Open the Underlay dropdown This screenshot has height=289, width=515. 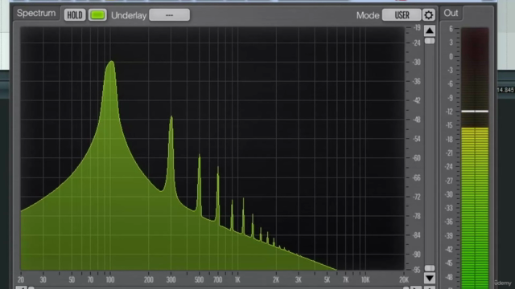(169, 15)
